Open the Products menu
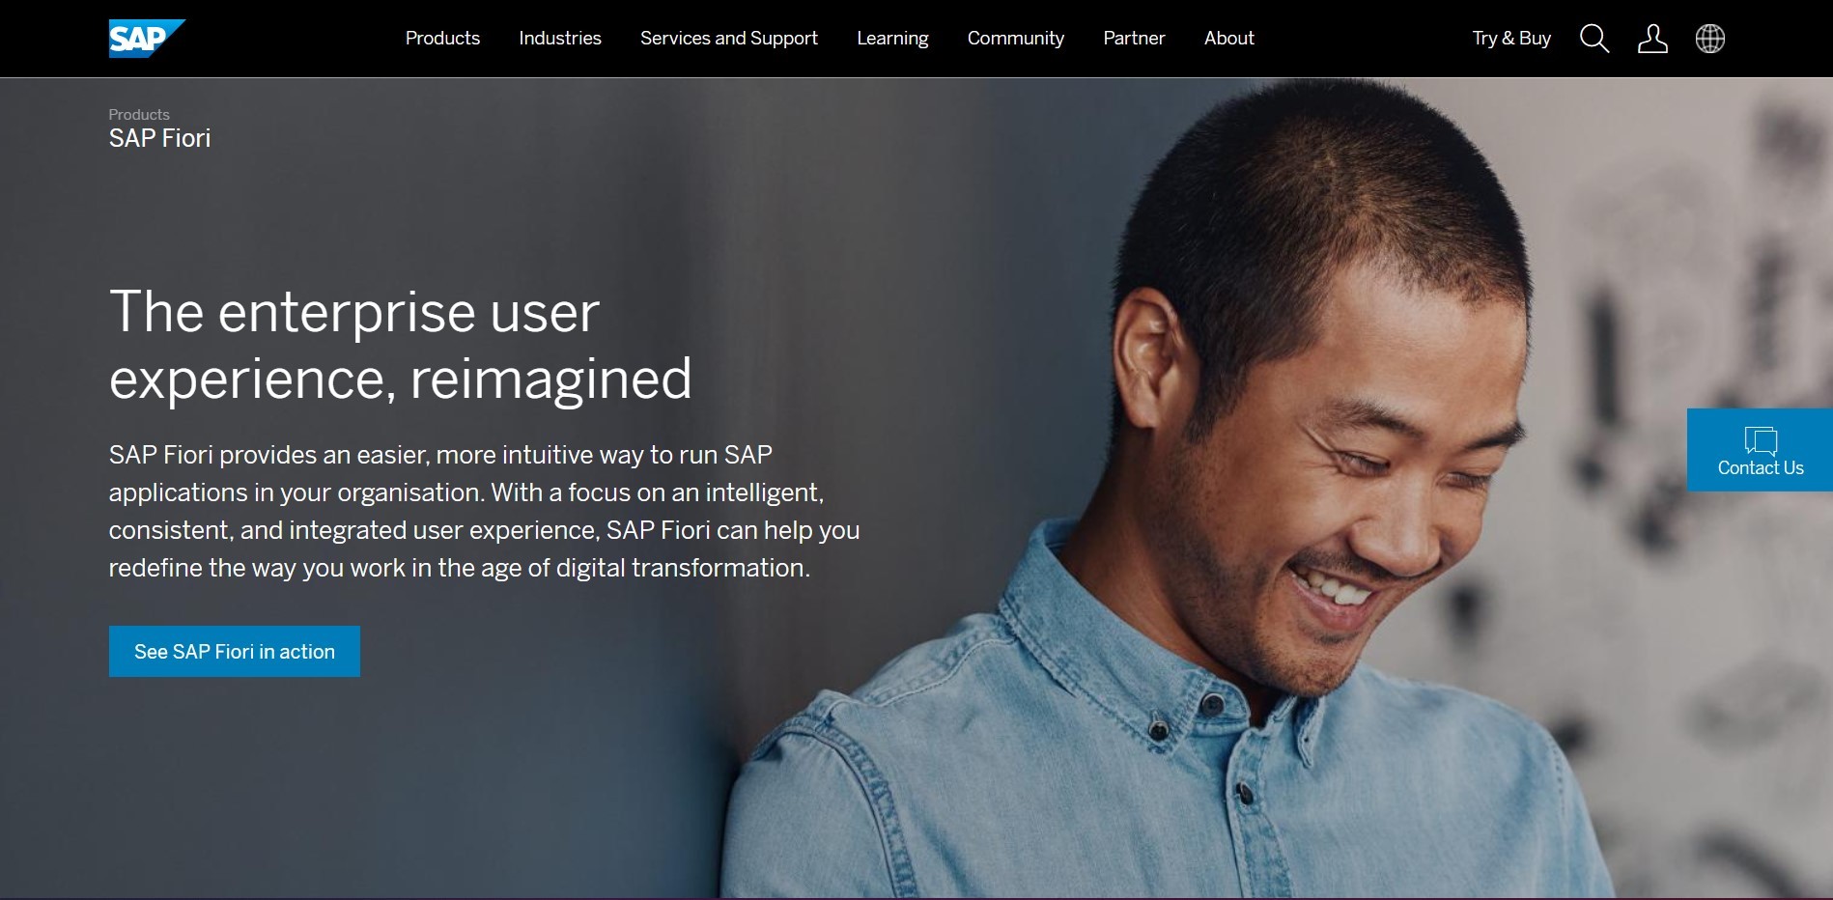 click(442, 39)
